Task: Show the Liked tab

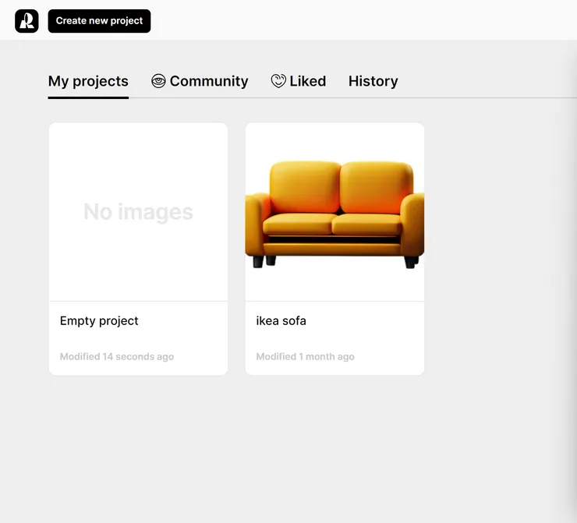Action: 307,81
